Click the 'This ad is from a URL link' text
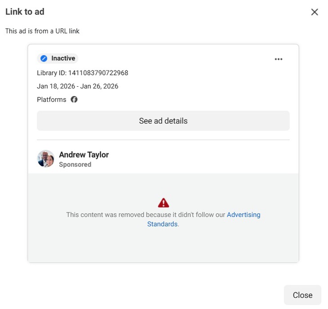The width and height of the screenshot is (328, 309). tap(42, 31)
